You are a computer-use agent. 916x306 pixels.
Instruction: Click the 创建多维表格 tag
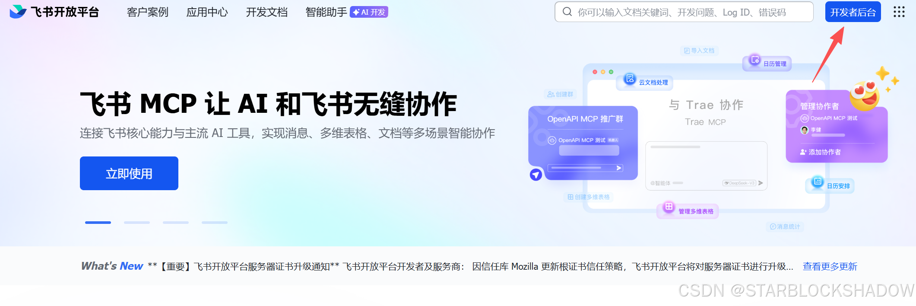pyautogui.click(x=589, y=197)
